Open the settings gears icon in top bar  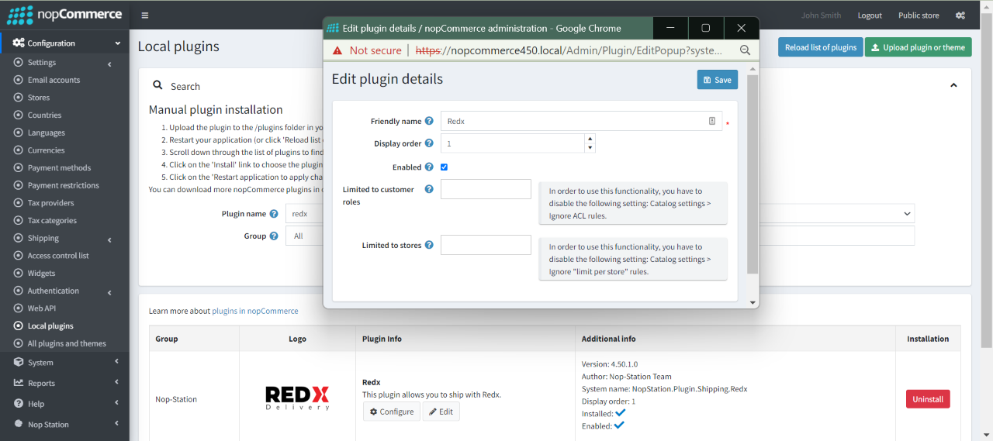pyautogui.click(x=960, y=16)
